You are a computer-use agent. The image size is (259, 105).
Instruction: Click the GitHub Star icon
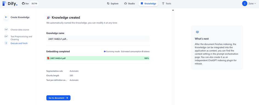23,4
